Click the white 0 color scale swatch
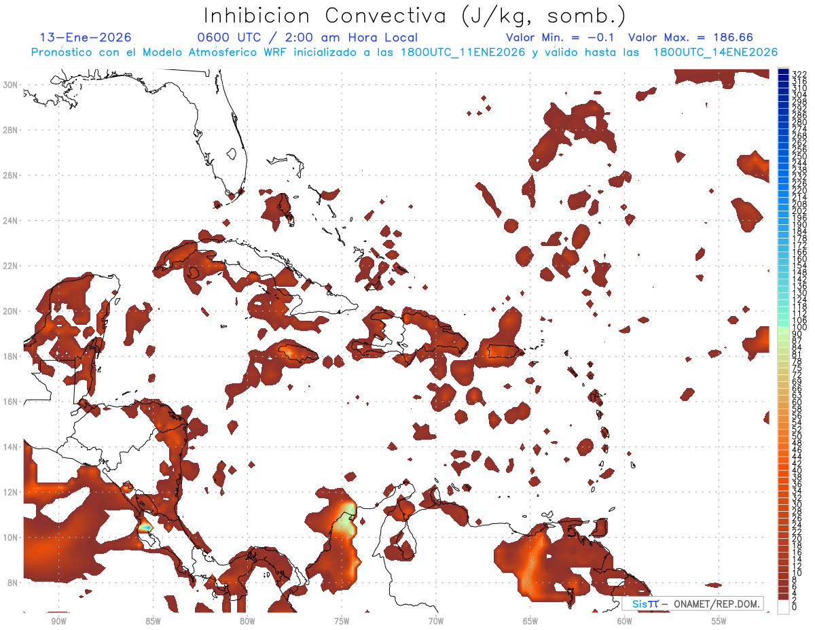The image size is (815, 630). point(783,606)
